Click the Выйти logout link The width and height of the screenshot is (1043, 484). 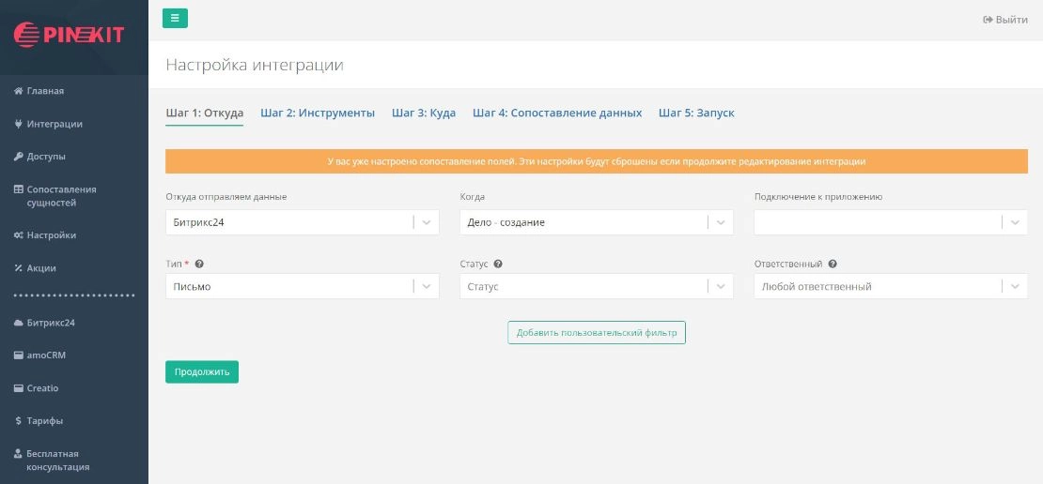point(1005,20)
